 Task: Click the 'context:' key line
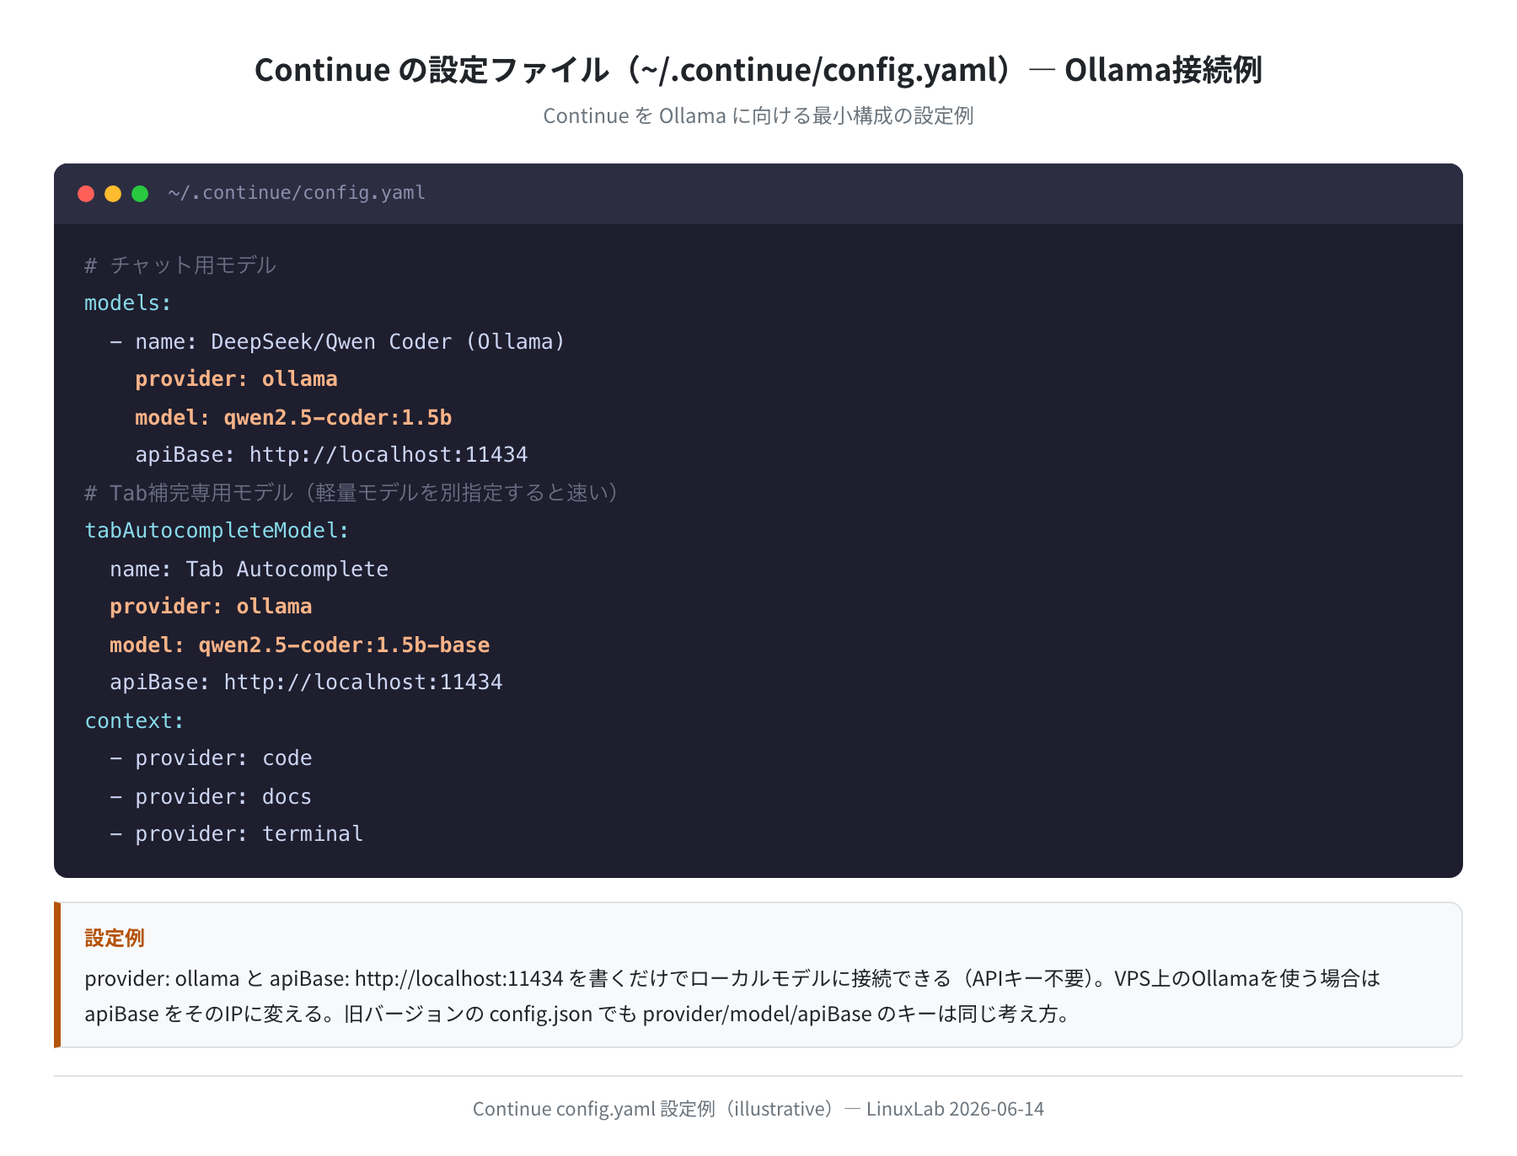[x=134, y=720]
